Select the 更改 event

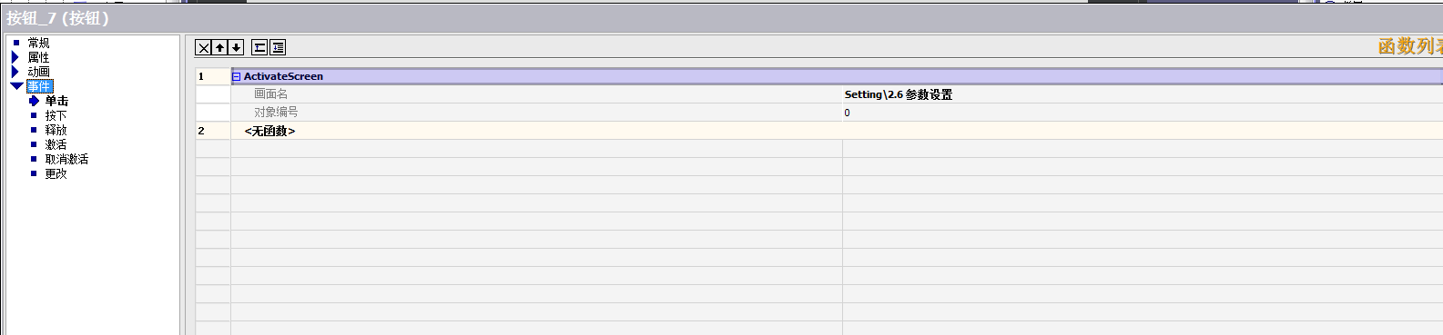[x=56, y=173]
